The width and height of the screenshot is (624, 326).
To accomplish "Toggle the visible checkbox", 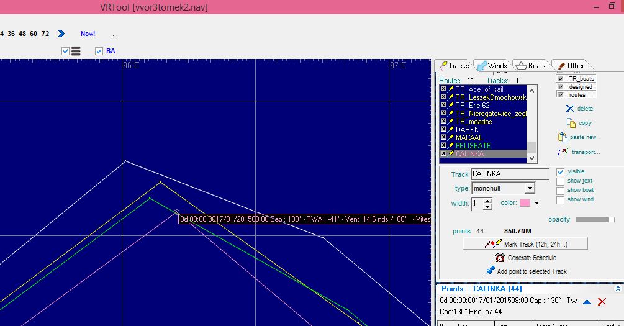I will click(x=560, y=171).
